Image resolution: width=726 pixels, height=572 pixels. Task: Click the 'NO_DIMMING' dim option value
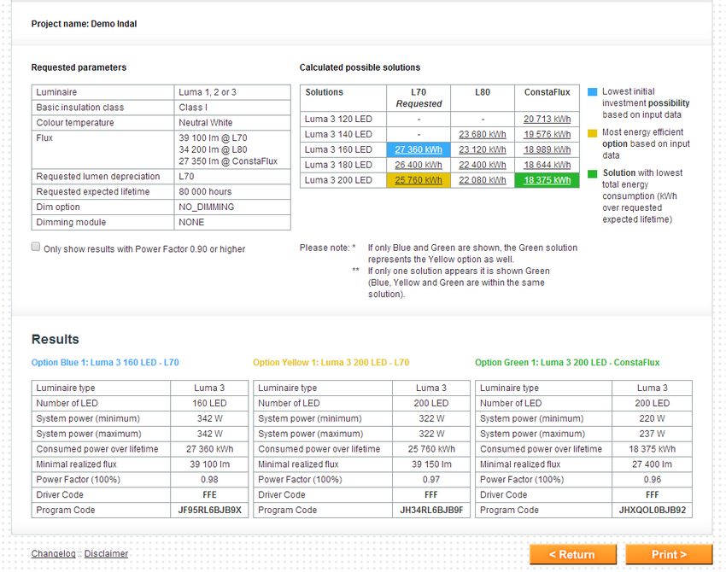[207, 207]
